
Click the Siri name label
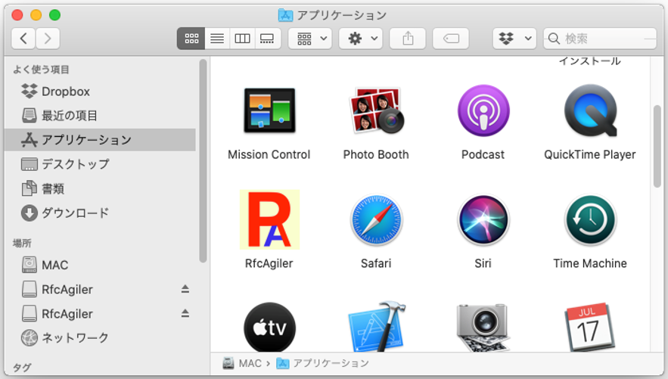483,263
